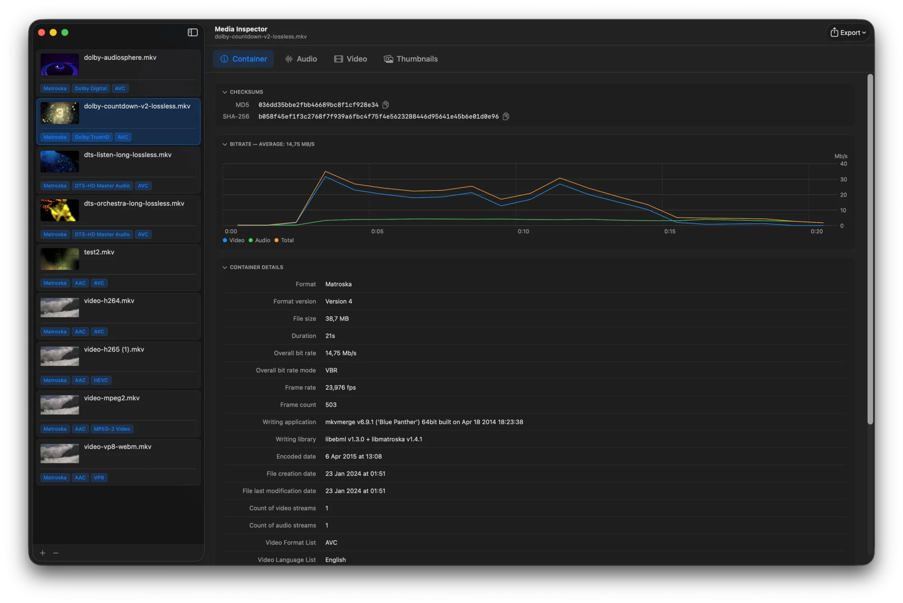Click the Video legend blue dot
The width and height of the screenshot is (903, 603).
(225, 240)
